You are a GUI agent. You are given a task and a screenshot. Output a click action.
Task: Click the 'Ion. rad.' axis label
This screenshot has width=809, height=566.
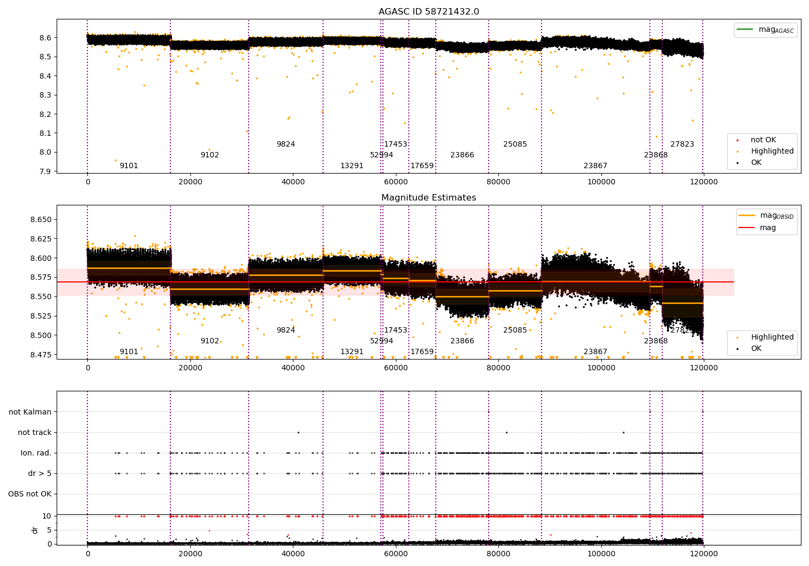tap(36, 453)
